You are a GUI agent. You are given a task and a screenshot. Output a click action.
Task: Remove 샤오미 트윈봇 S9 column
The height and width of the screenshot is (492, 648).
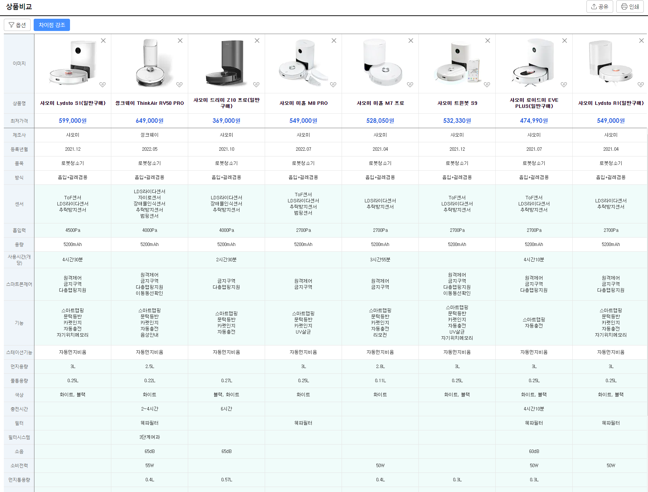[488, 41]
